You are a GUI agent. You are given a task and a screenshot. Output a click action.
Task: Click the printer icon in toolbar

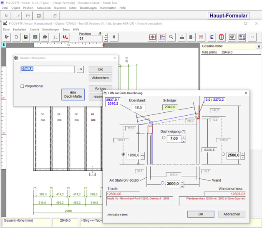click(x=45, y=37)
